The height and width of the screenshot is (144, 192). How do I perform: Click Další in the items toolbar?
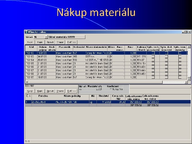[x=72, y=91]
